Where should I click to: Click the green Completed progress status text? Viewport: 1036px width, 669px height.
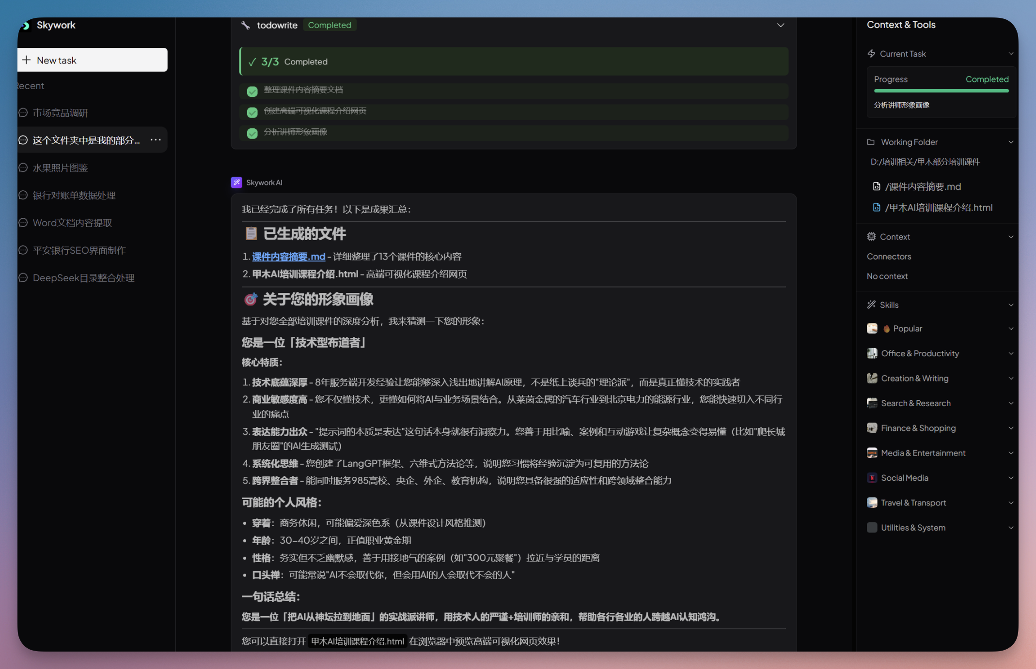(987, 79)
